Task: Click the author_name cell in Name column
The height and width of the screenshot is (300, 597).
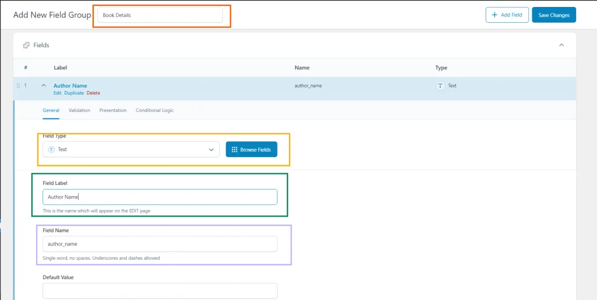Action: pyautogui.click(x=308, y=86)
